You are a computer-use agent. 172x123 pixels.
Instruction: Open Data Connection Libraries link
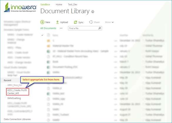tap(17, 119)
